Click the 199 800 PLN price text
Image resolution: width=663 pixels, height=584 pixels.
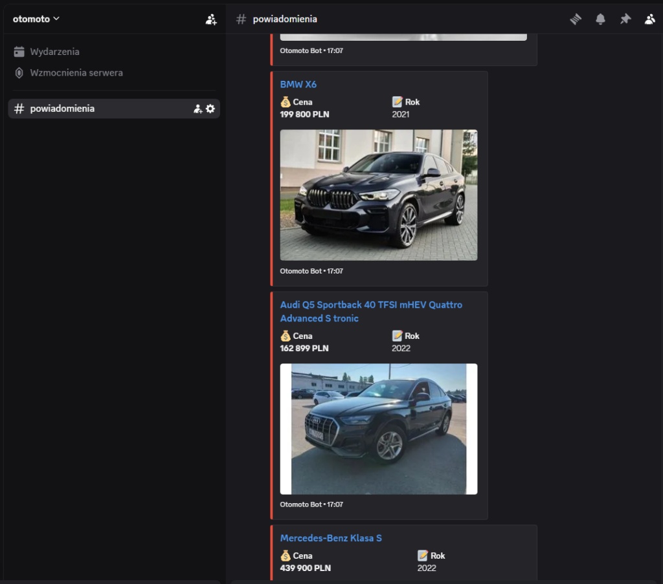click(304, 114)
